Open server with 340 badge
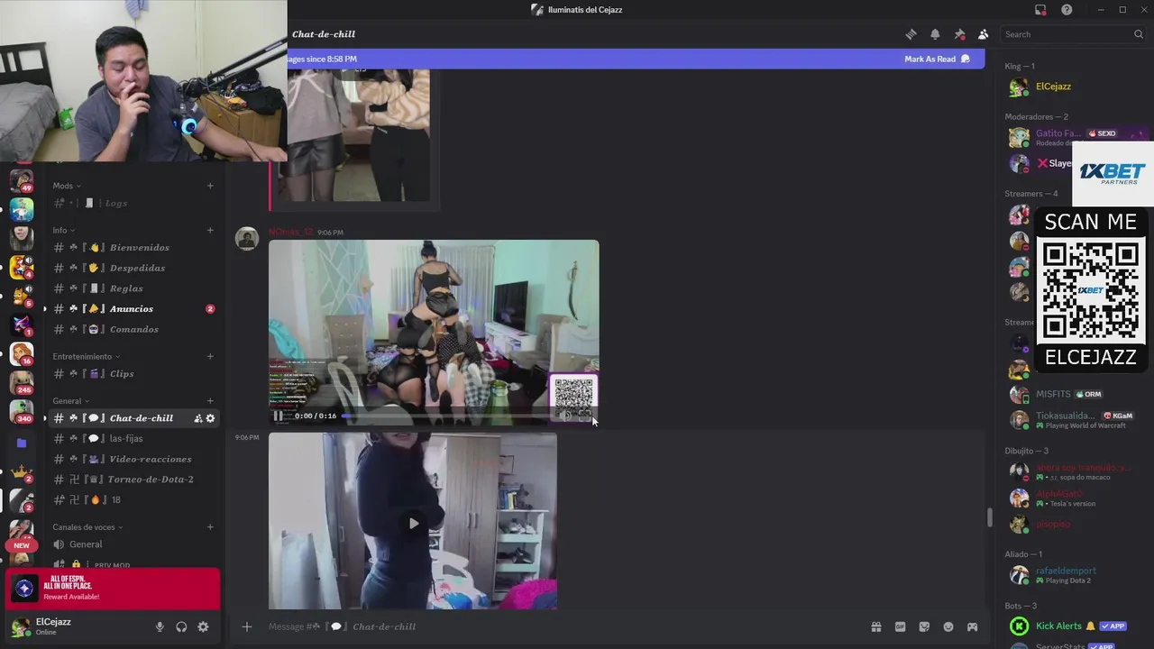 (x=22, y=411)
